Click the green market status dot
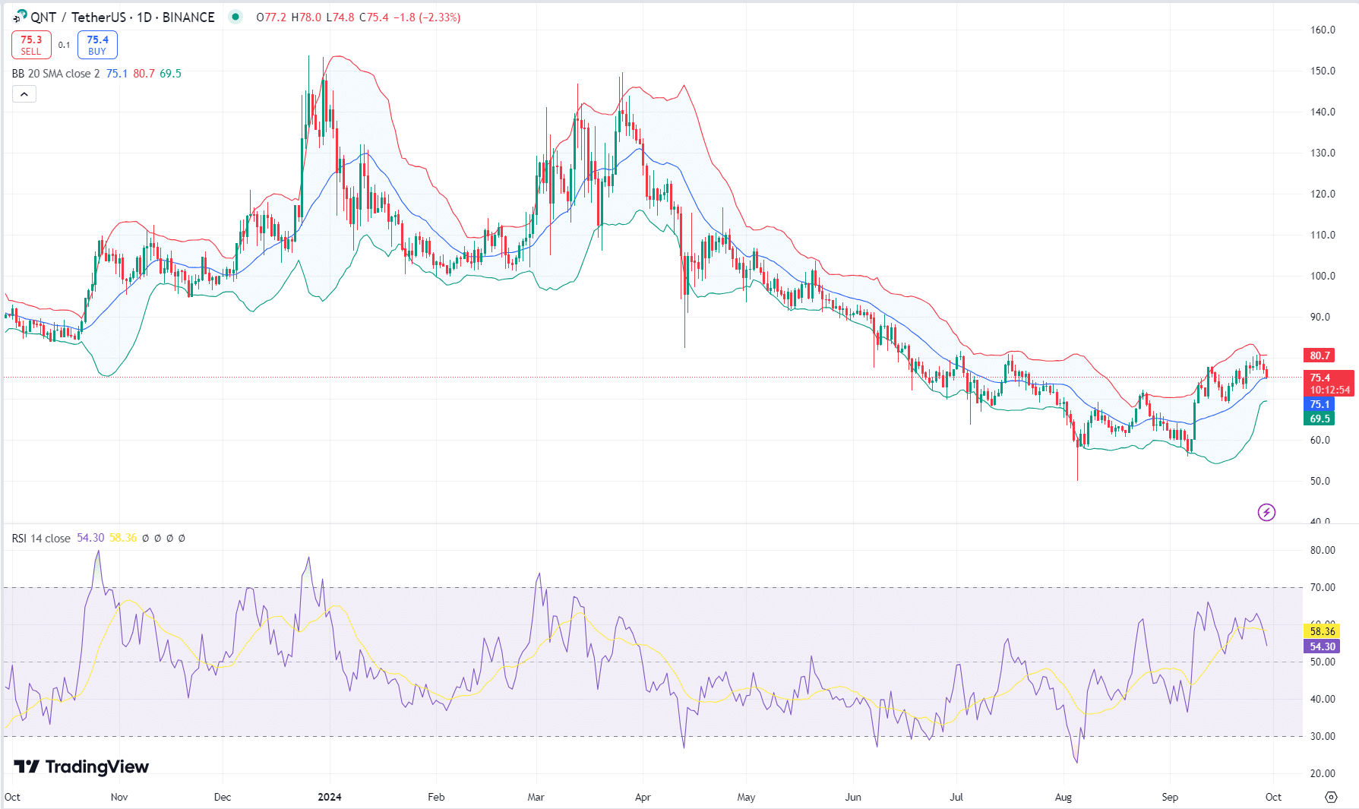The image size is (1359, 809). pyautogui.click(x=235, y=17)
